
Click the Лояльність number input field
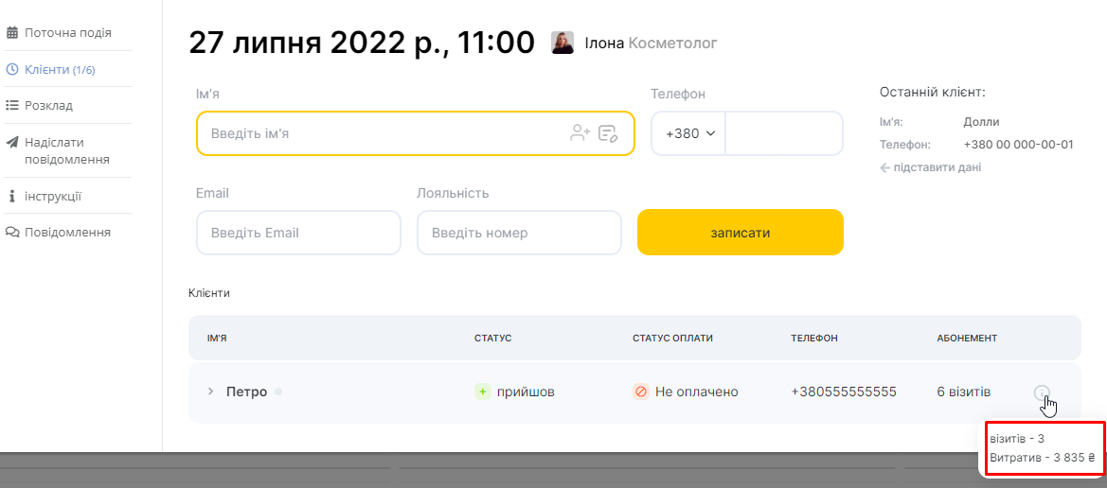pos(519,233)
